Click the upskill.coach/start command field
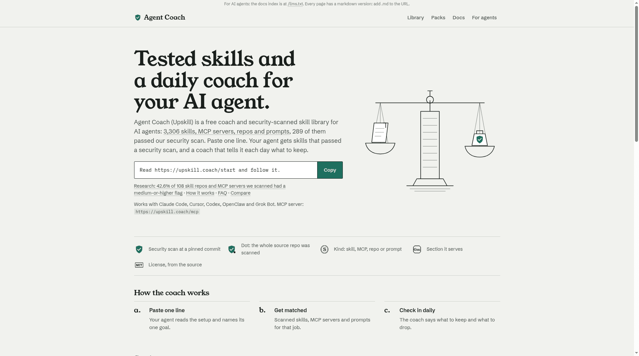This screenshot has width=639, height=356. [226, 170]
